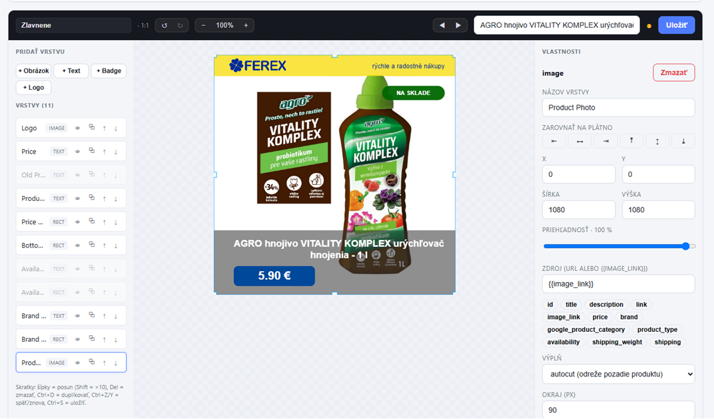
Task: Move the Price text layer down
Action: [x=116, y=152]
